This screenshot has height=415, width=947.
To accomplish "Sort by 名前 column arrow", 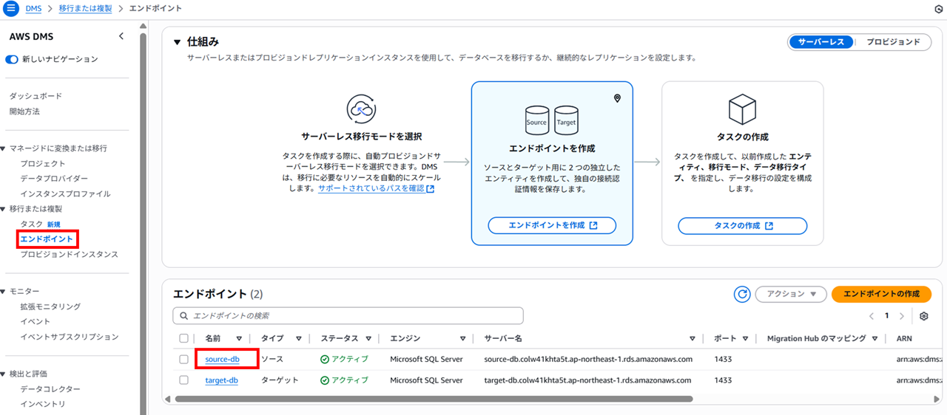I will point(239,339).
